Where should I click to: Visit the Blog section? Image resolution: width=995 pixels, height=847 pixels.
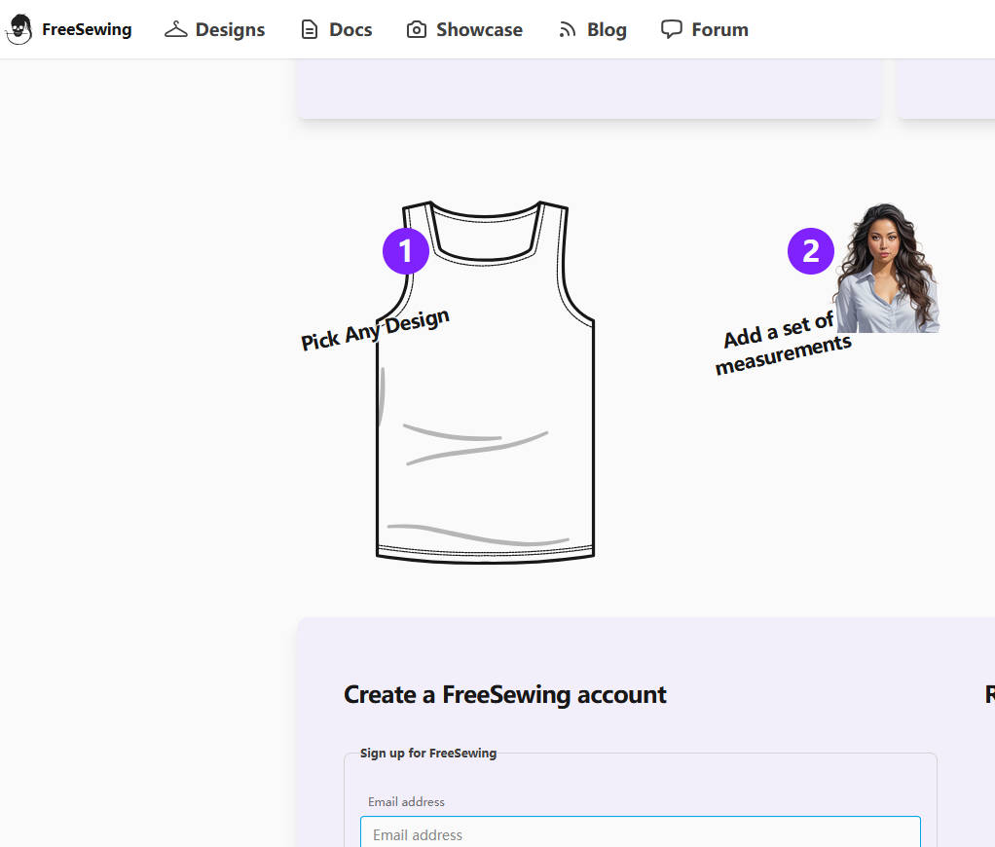606,29
